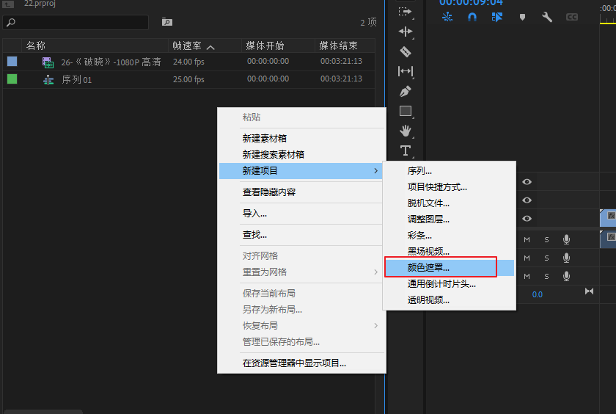Choose 调整图层... from the submenu
Screen dimensions: 616x414
point(428,219)
